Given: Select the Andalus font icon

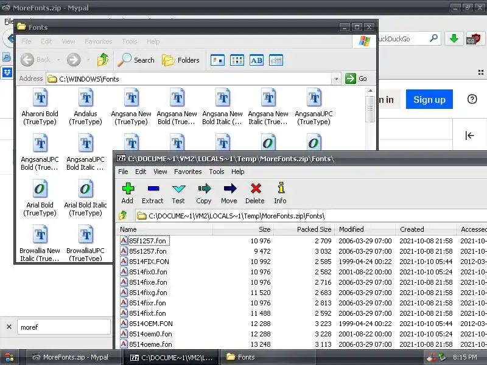Looking at the screenshot, I should 86,106.
